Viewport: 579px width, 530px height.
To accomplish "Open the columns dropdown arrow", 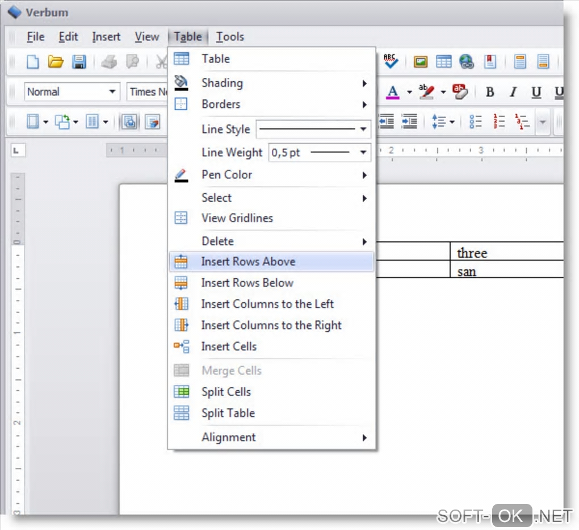I will pyautogui.click(x=106, y=122).
